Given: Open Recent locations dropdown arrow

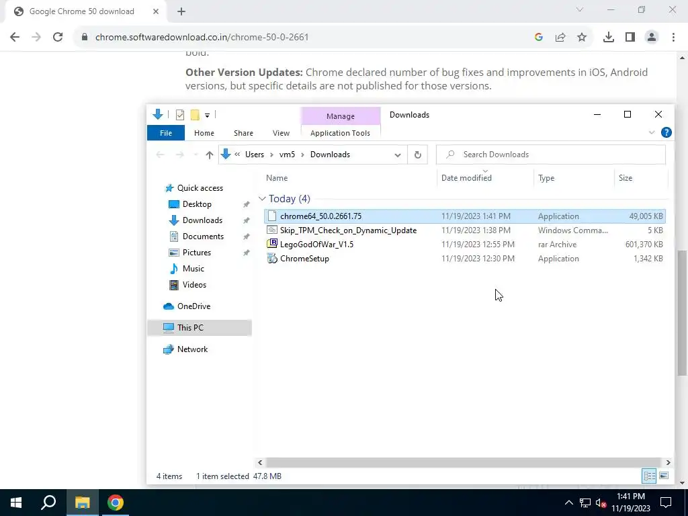Looking at the screenshot, I should [196, 155].
